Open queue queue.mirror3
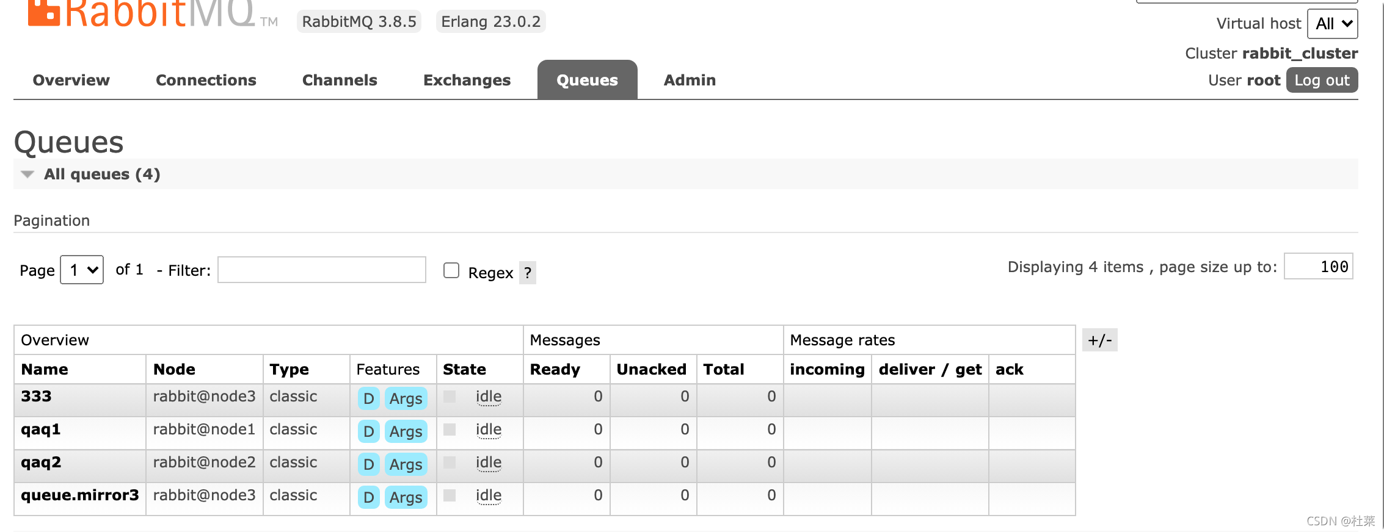The width and height of the screenshot is (1384, 532). 79,495
